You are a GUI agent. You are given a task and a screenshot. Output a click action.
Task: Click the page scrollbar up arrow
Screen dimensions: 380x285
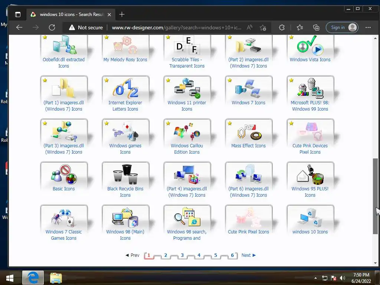(375, 38)
